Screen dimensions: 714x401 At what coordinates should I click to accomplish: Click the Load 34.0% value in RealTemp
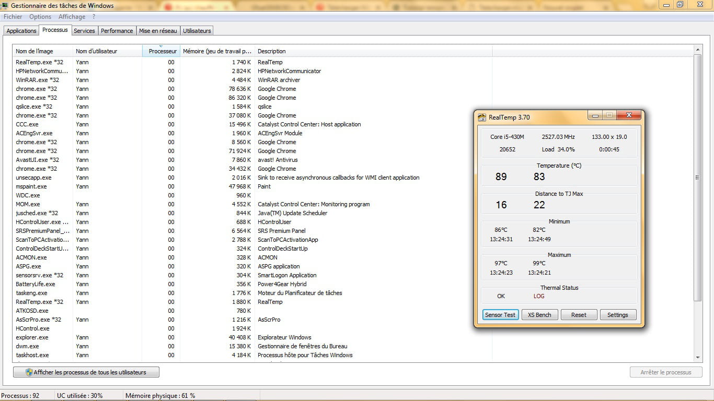coord(558,149)
